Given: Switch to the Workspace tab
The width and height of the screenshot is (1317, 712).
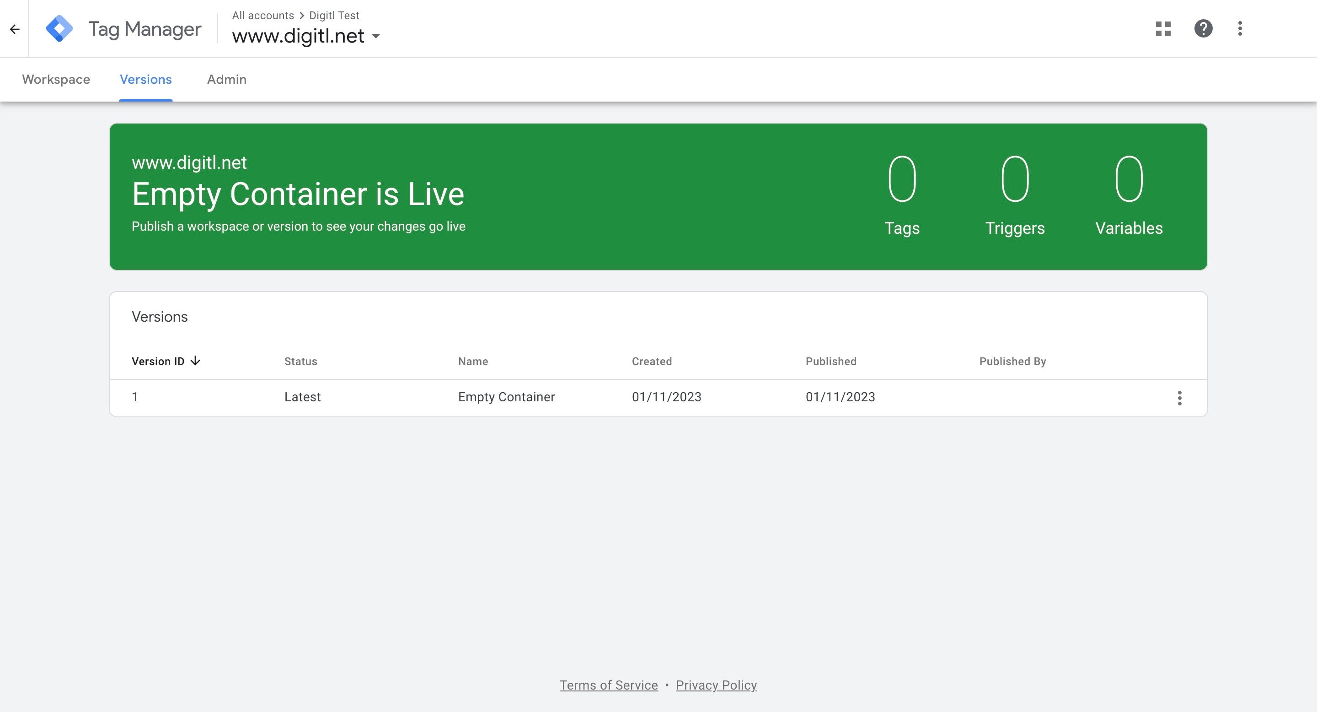Looking at the screenshot, I should 56,79.
